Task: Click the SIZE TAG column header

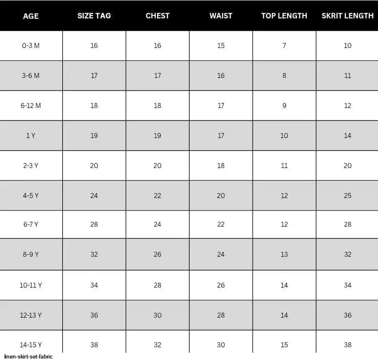Action: pos(94,16)
